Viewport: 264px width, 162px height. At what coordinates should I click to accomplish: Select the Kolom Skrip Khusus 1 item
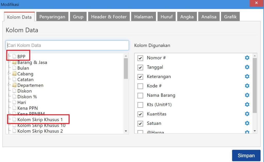pyautogui.click(x=39, y=119)
